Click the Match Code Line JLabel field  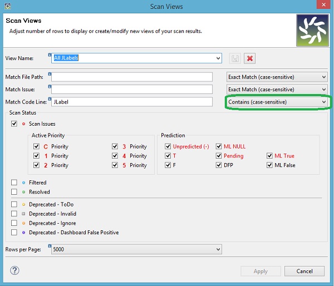click(132, 102)
